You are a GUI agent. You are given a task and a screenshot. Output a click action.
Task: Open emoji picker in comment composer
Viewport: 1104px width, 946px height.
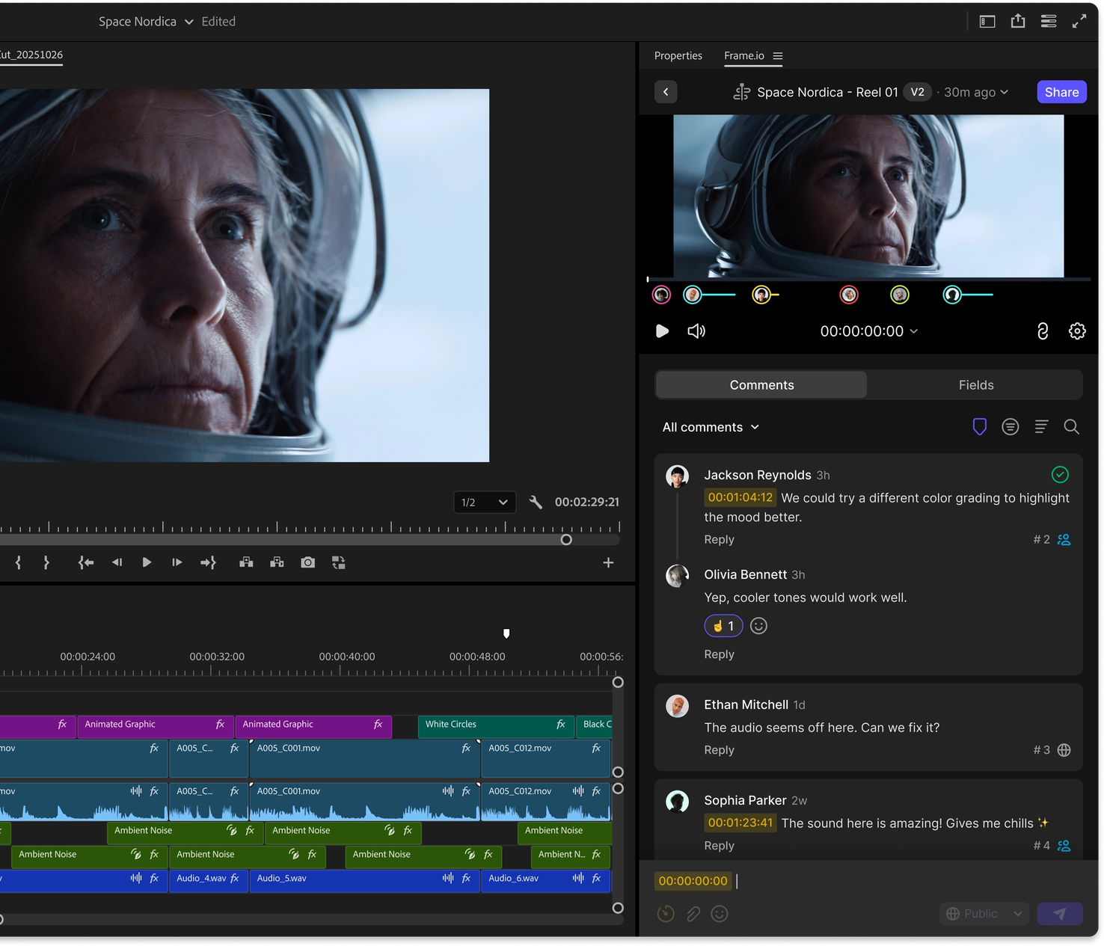(720, 914)
